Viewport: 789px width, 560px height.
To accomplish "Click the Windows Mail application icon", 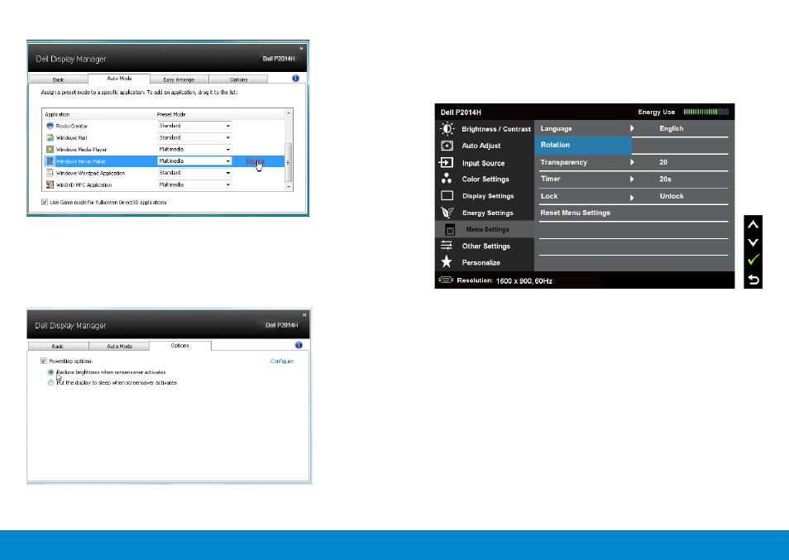I will 50,137.
